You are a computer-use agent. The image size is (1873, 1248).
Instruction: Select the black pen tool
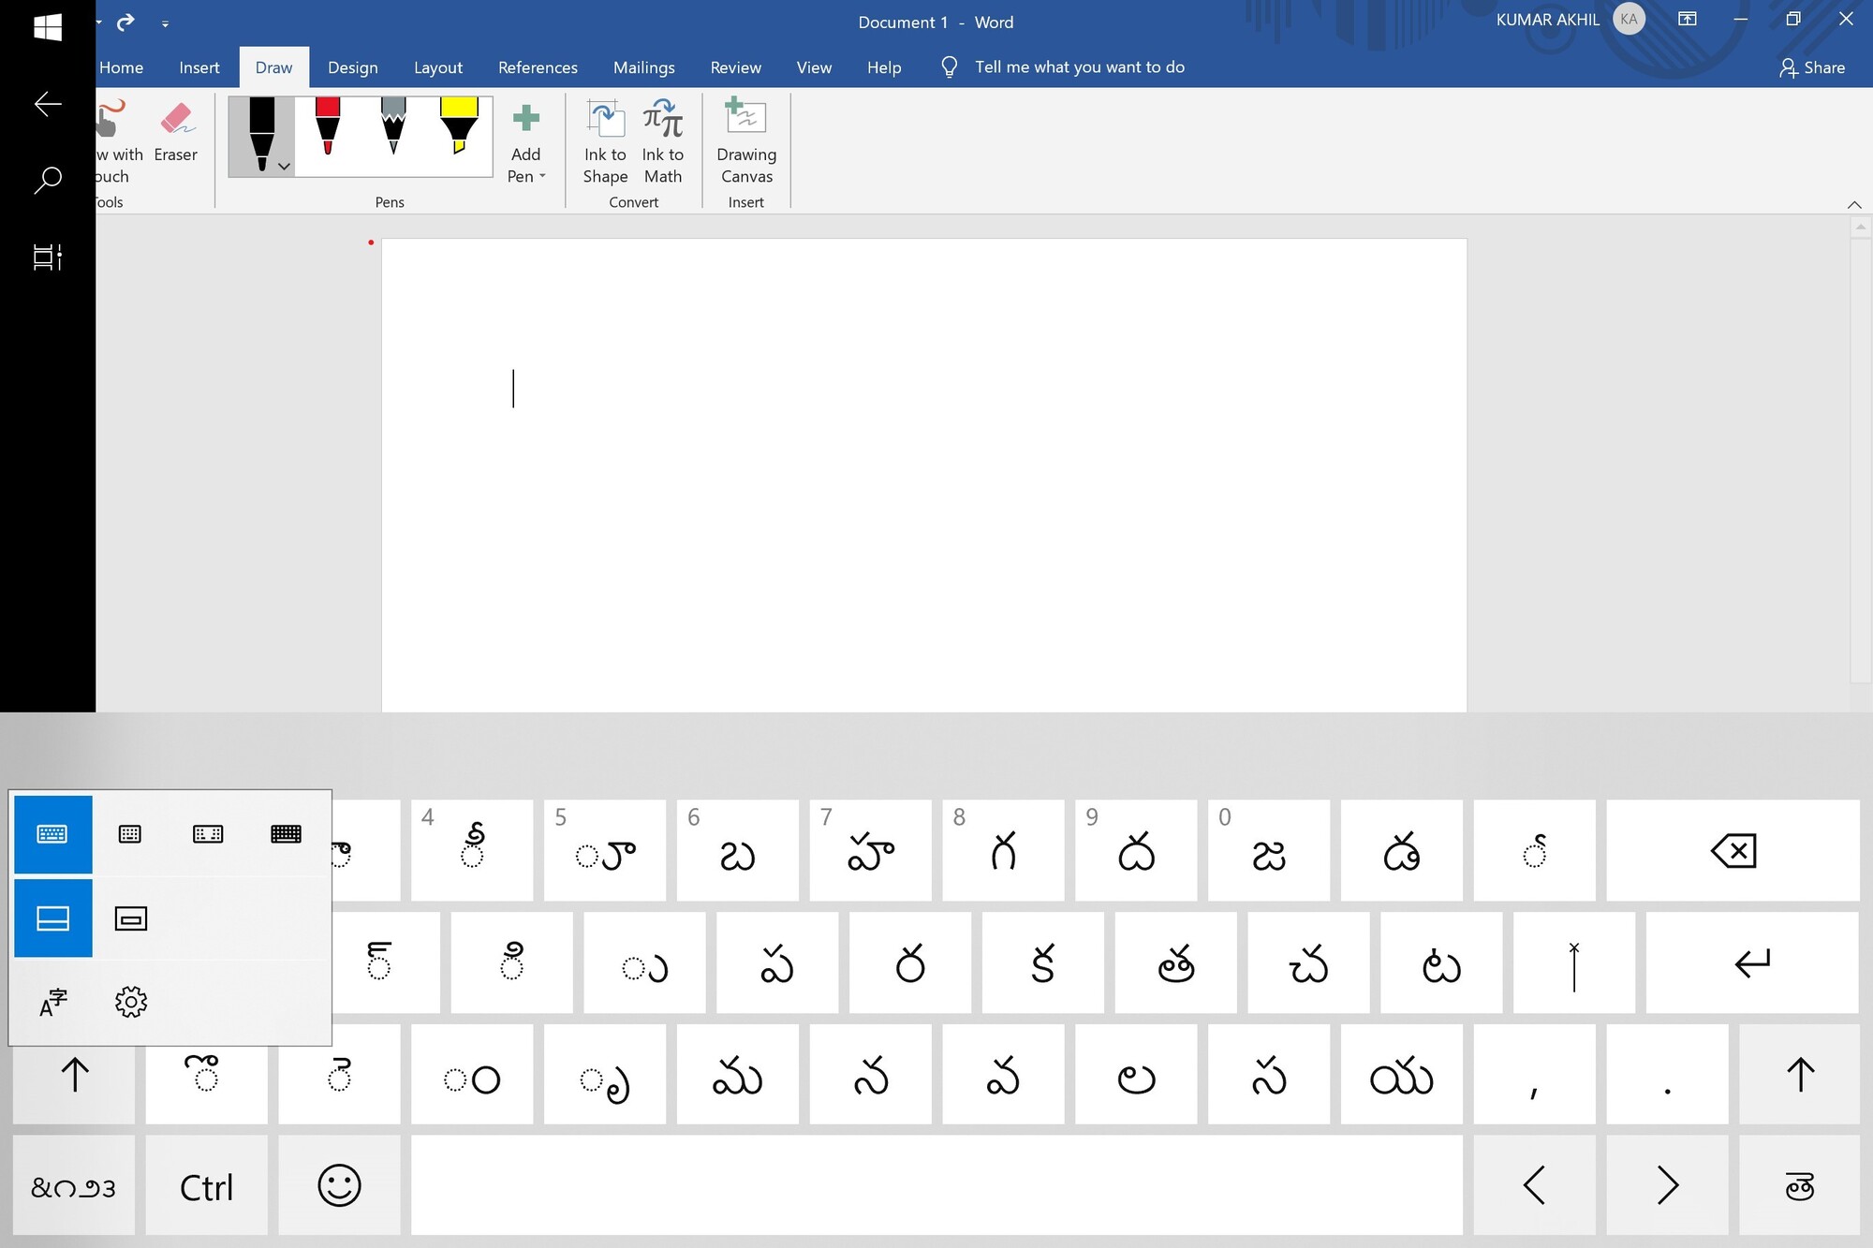point(261,136)
